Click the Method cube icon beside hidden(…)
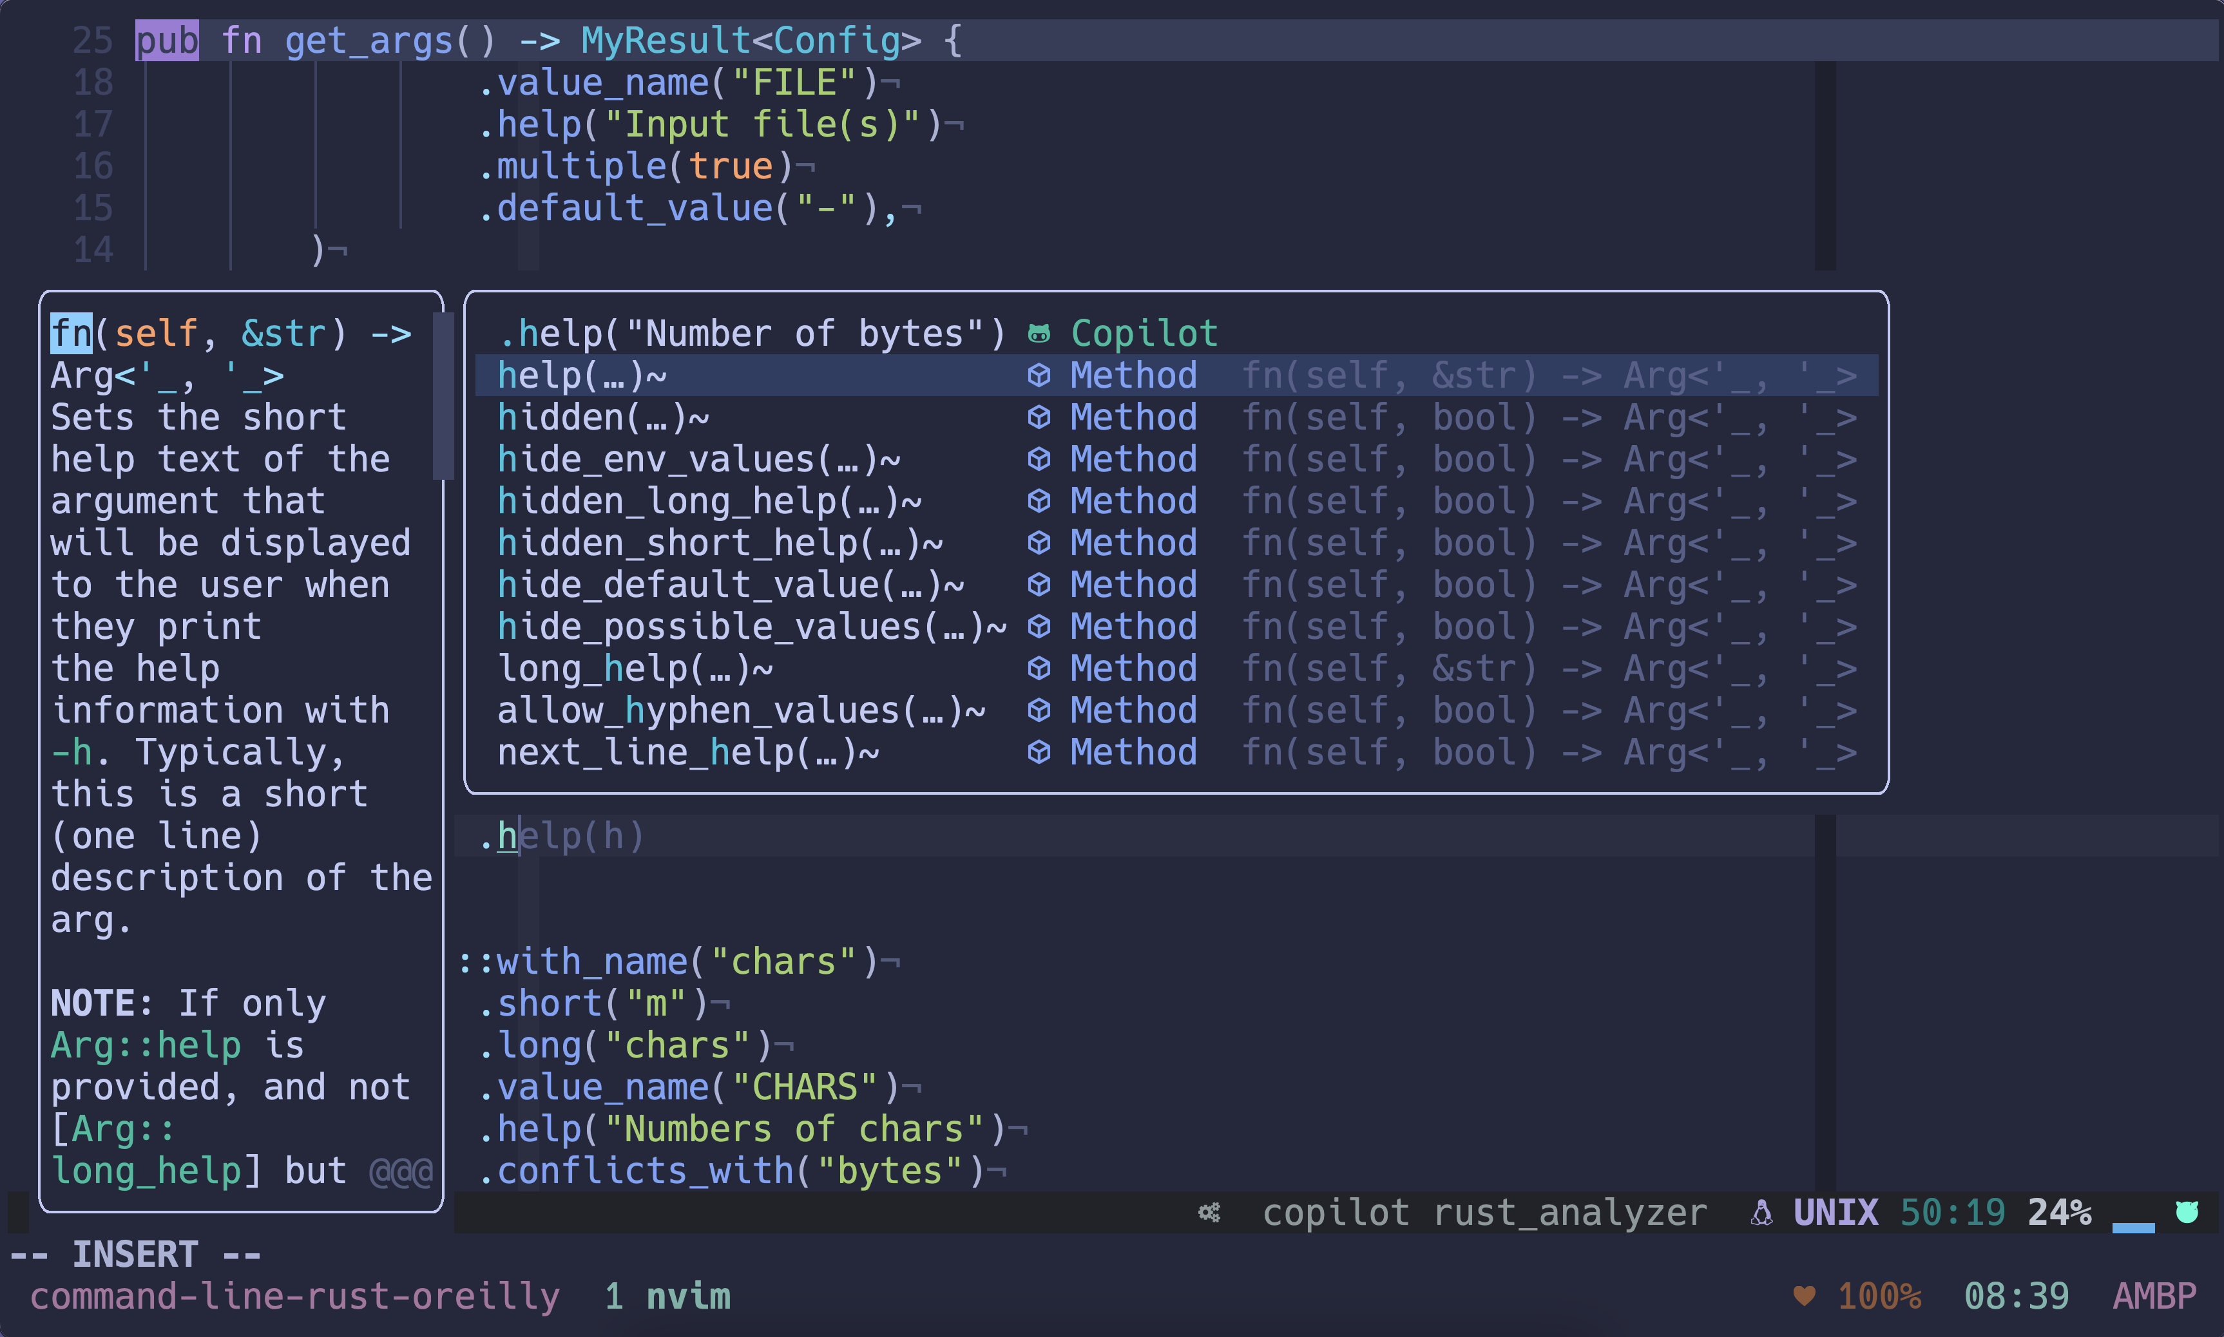The width and height of the screenshot is (2224, 1337). 1039,417
